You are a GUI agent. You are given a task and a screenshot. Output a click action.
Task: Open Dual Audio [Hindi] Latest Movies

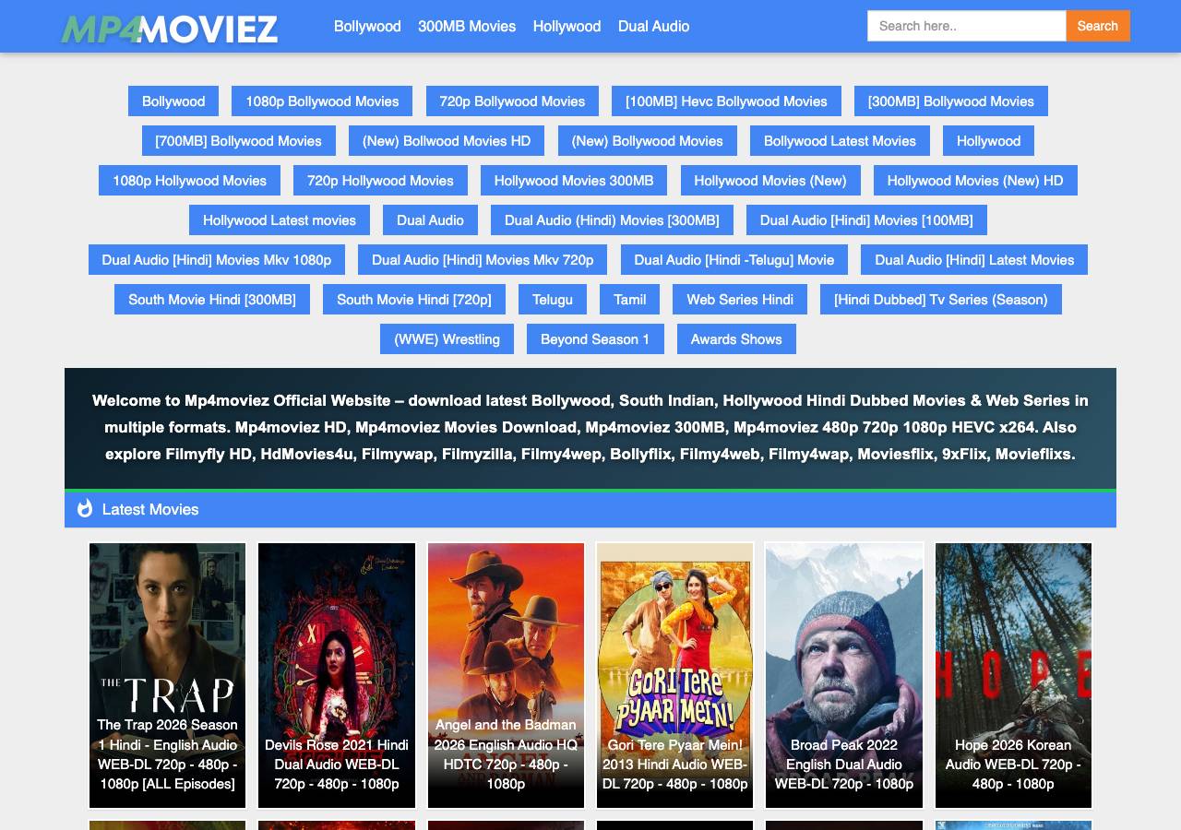(x=974, y=260)
